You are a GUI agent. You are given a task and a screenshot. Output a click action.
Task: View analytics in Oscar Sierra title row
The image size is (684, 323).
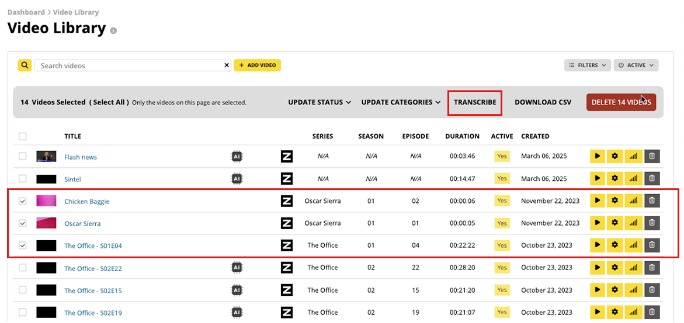tap(633, 223)
